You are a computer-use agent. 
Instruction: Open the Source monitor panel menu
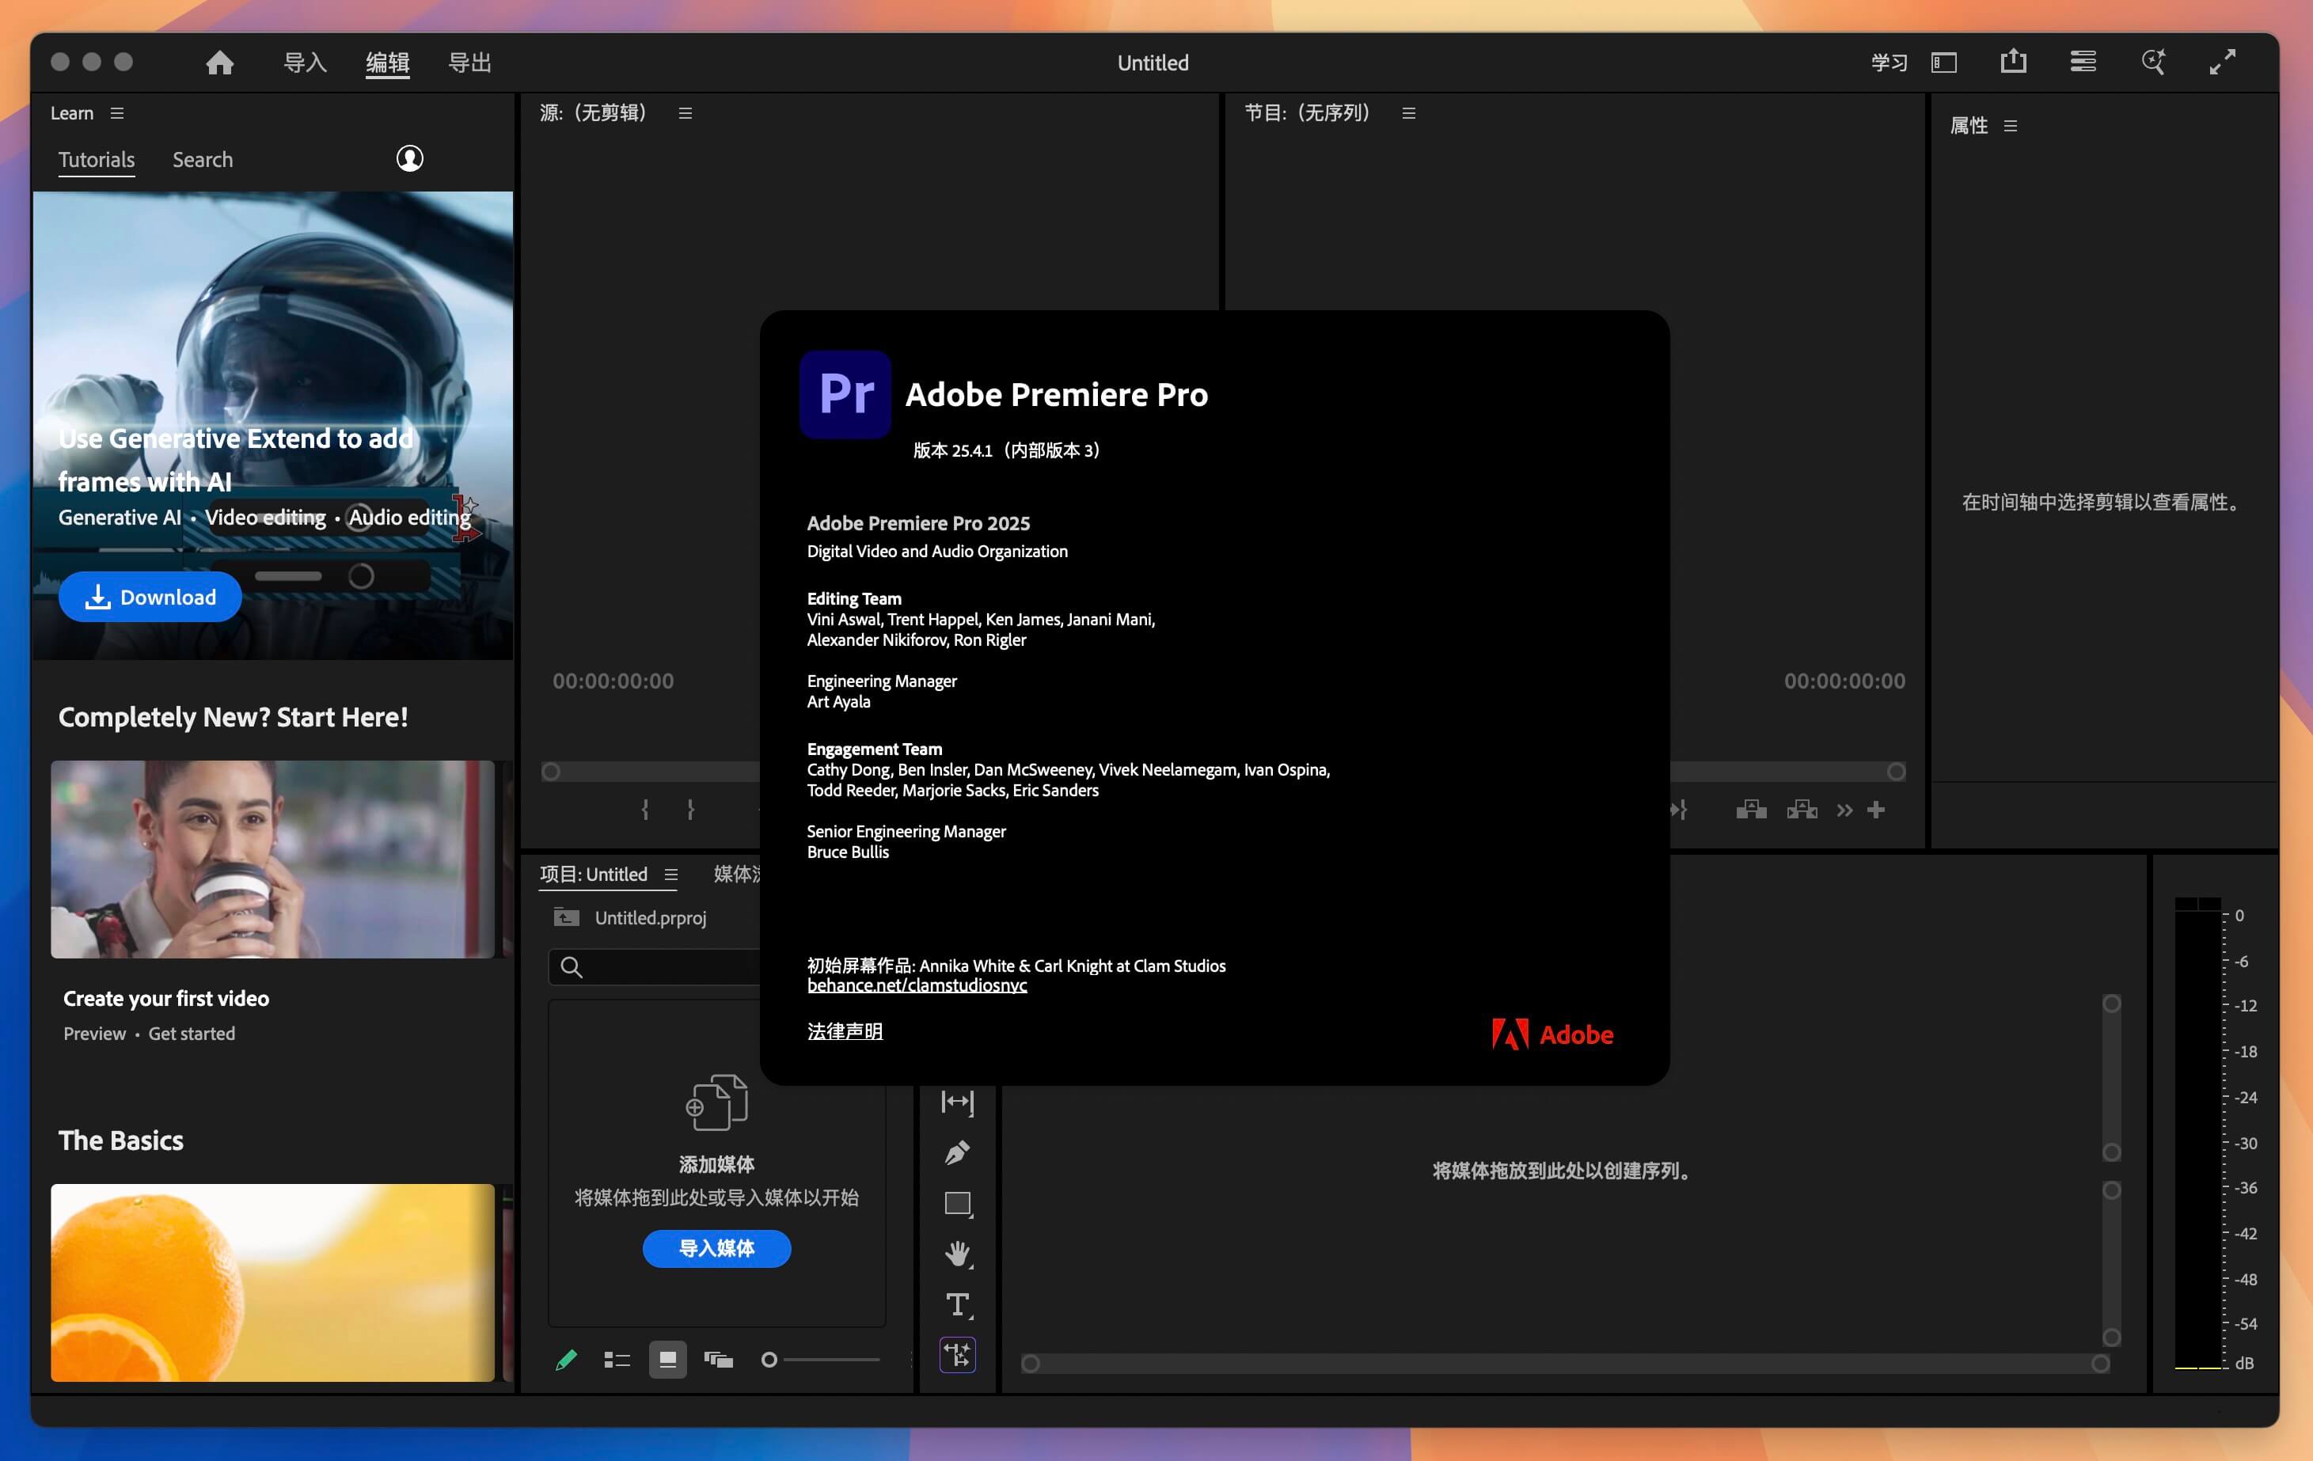[x=685, y=112]
